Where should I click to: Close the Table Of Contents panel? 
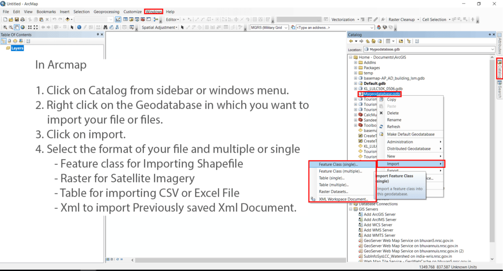point(102,34)
